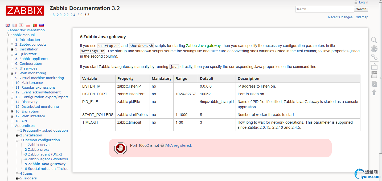The height and width of the screenshot is (181, 382).
Task: Click stacked document export icon
Action: [374, 75]
